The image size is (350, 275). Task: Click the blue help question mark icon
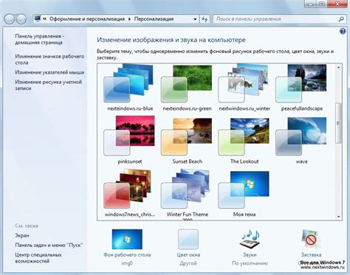click(x=343, y=31)
